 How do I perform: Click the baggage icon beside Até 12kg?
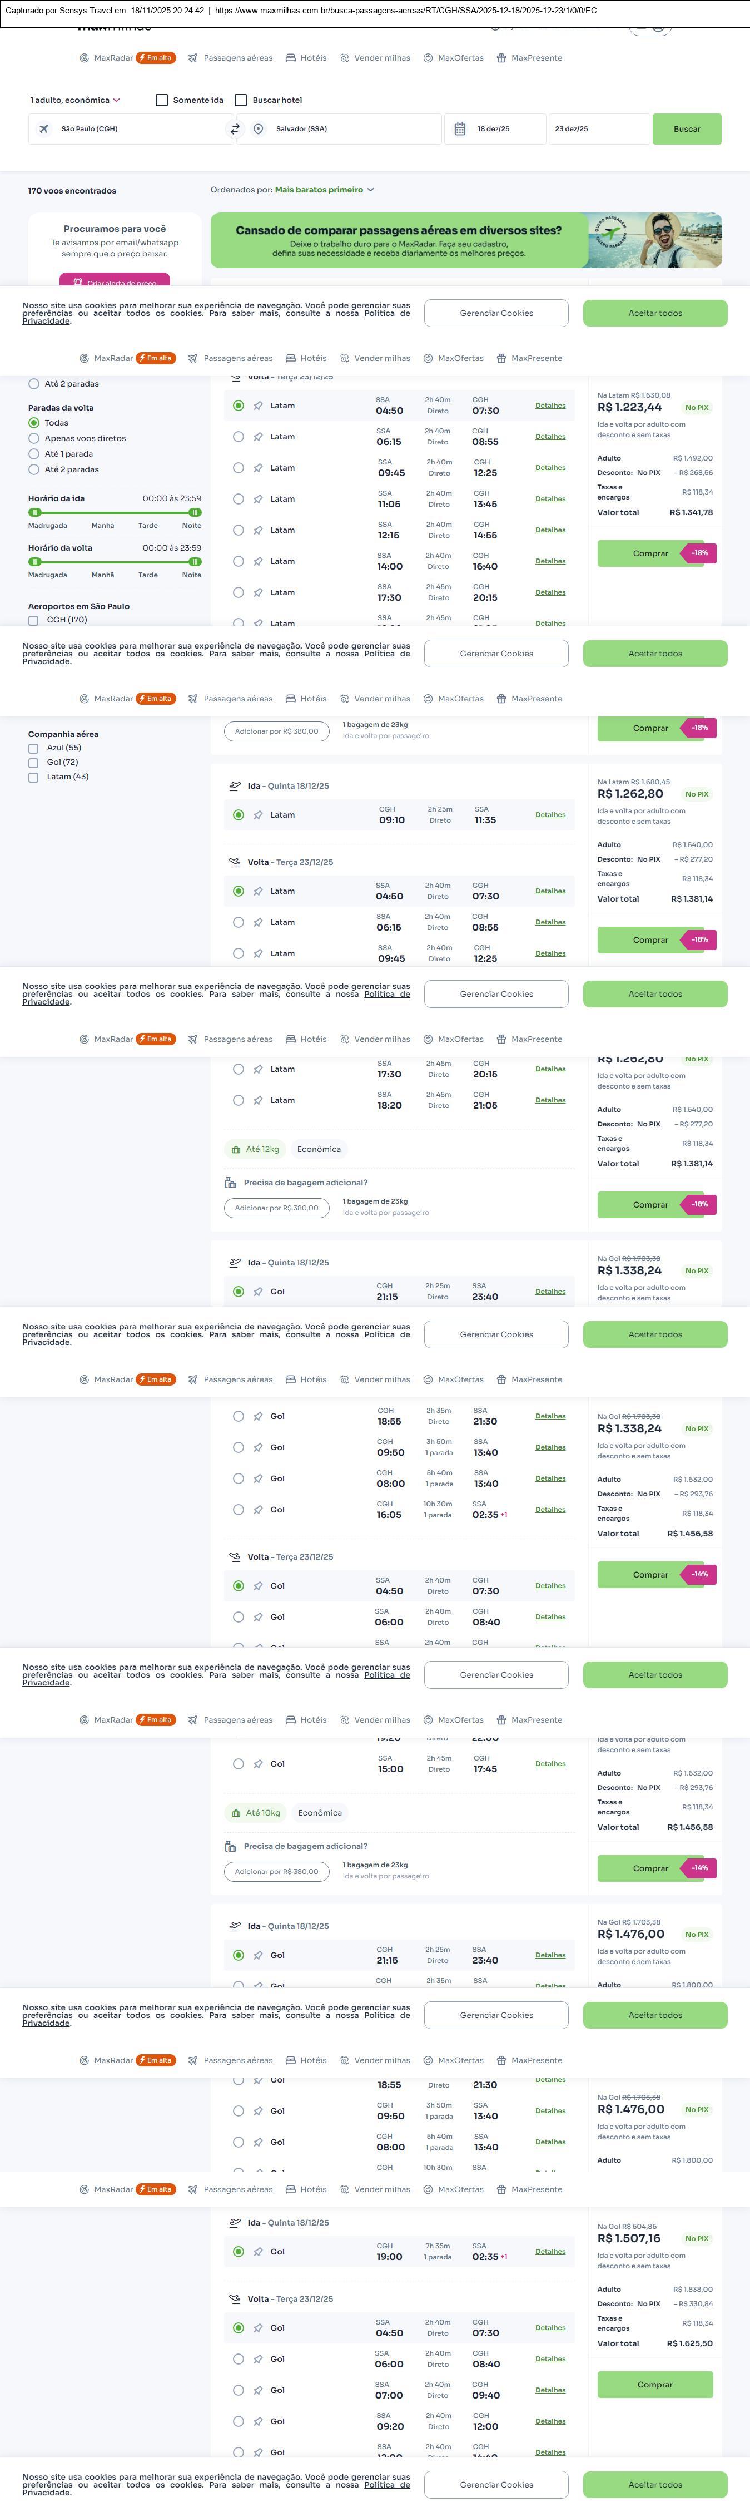click(236, 1150)
